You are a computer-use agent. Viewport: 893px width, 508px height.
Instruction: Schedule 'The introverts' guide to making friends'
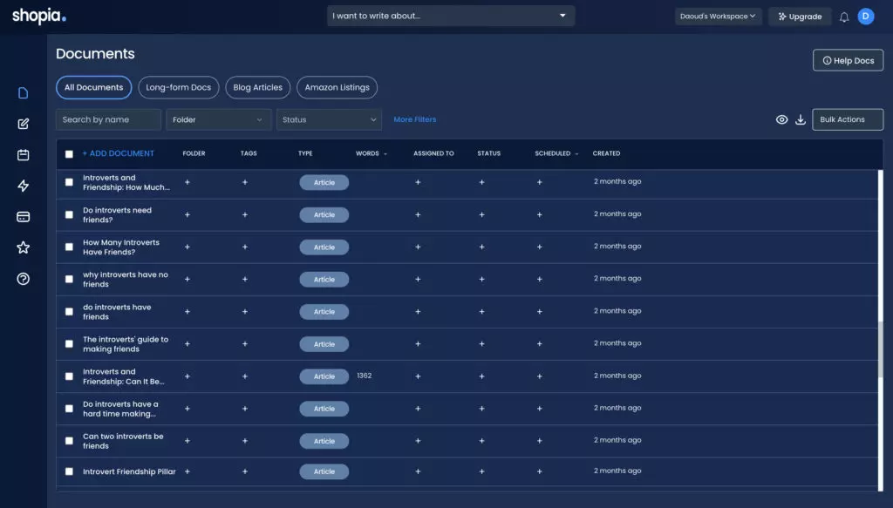[x=539, y=344]
